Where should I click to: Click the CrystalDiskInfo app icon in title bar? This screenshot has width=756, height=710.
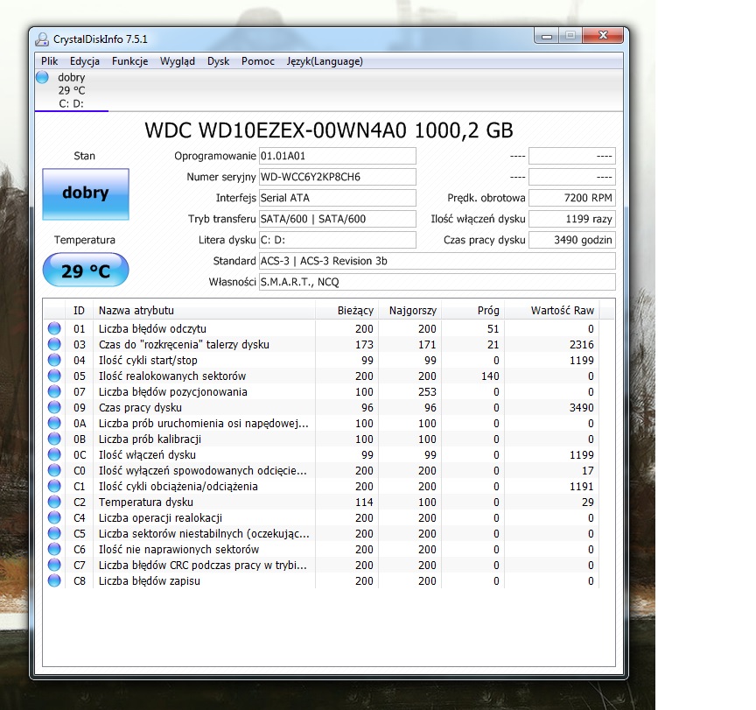[x=42, y=39]
